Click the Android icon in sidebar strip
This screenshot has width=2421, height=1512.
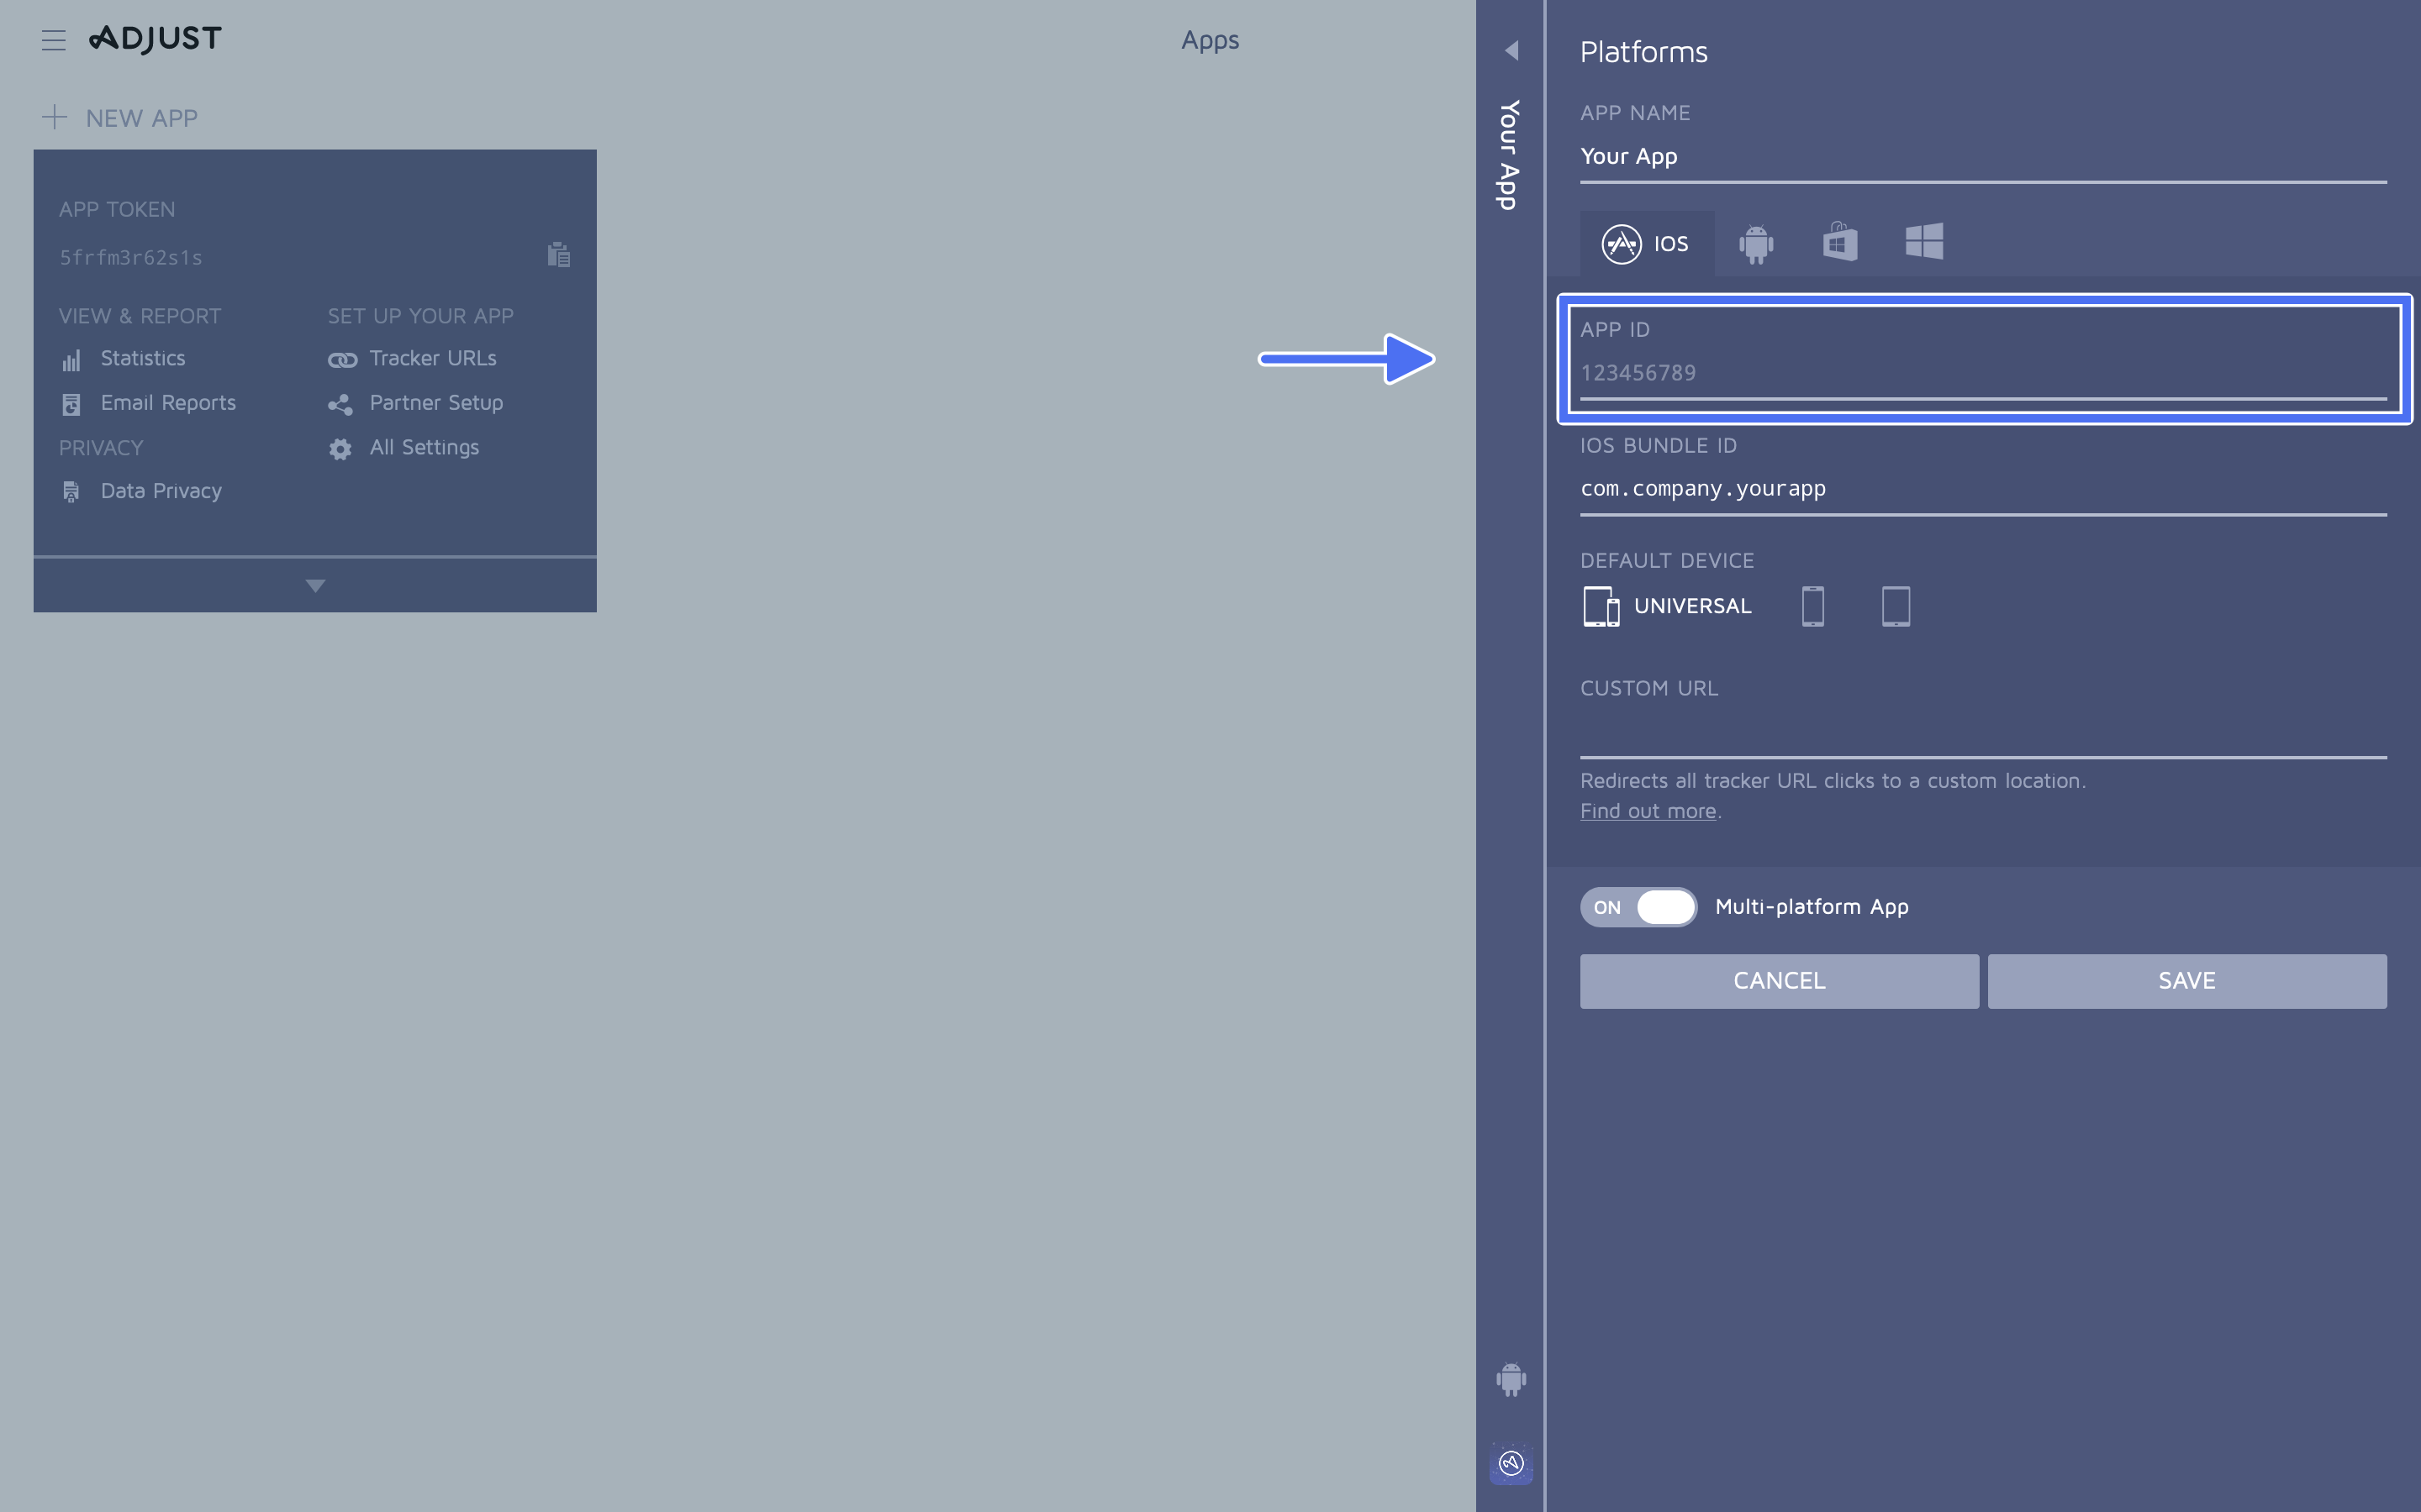point(1511,1379)
